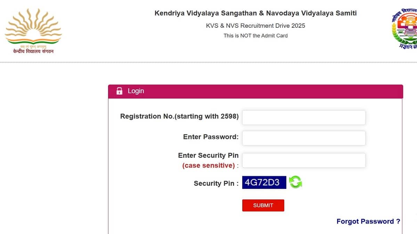Focus the Registration No. input field
The height and width of the screenshot is (234, 417).
click(304, 118)
